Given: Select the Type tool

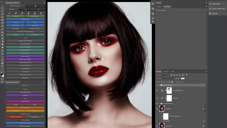Looking at the screenshot, I should (2, 54).
